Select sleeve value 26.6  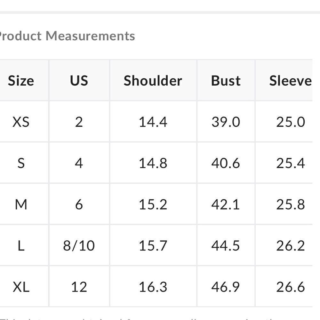[x=291, y=287]
